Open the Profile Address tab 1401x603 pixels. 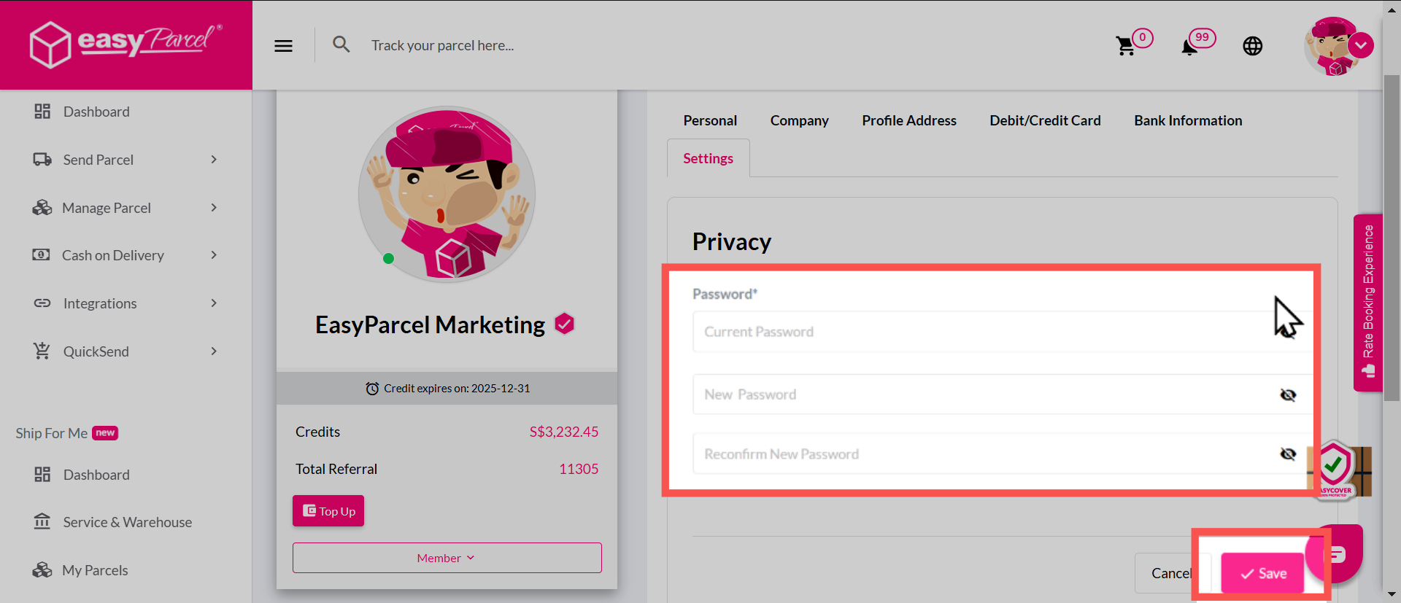click(x=908, y=120)
